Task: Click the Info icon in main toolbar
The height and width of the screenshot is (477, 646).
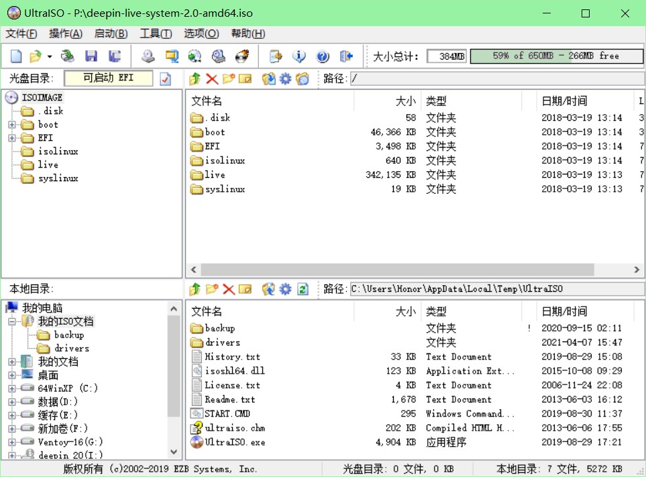Action: click(299, 56)
